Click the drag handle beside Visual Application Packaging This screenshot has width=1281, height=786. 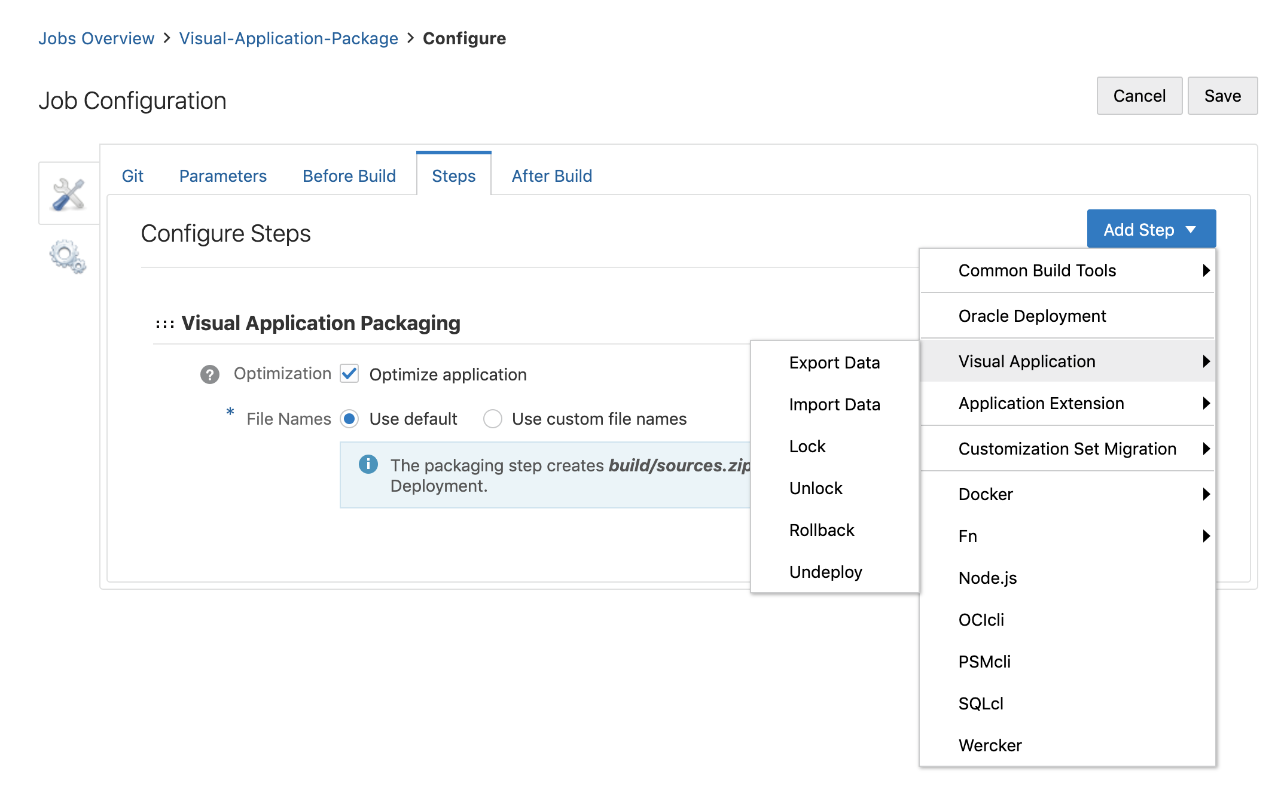pyautogui.click(x=164, y=324)
